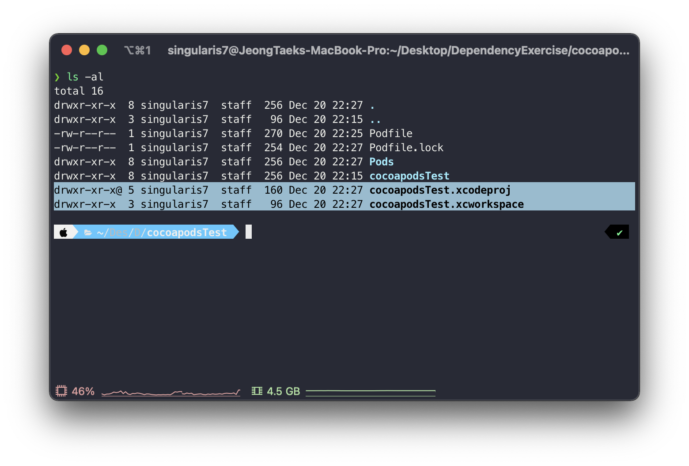Click the 'total 16' output line
This screenshot has width=689, height=466.
pyautogui.click(x=79, y=91)
